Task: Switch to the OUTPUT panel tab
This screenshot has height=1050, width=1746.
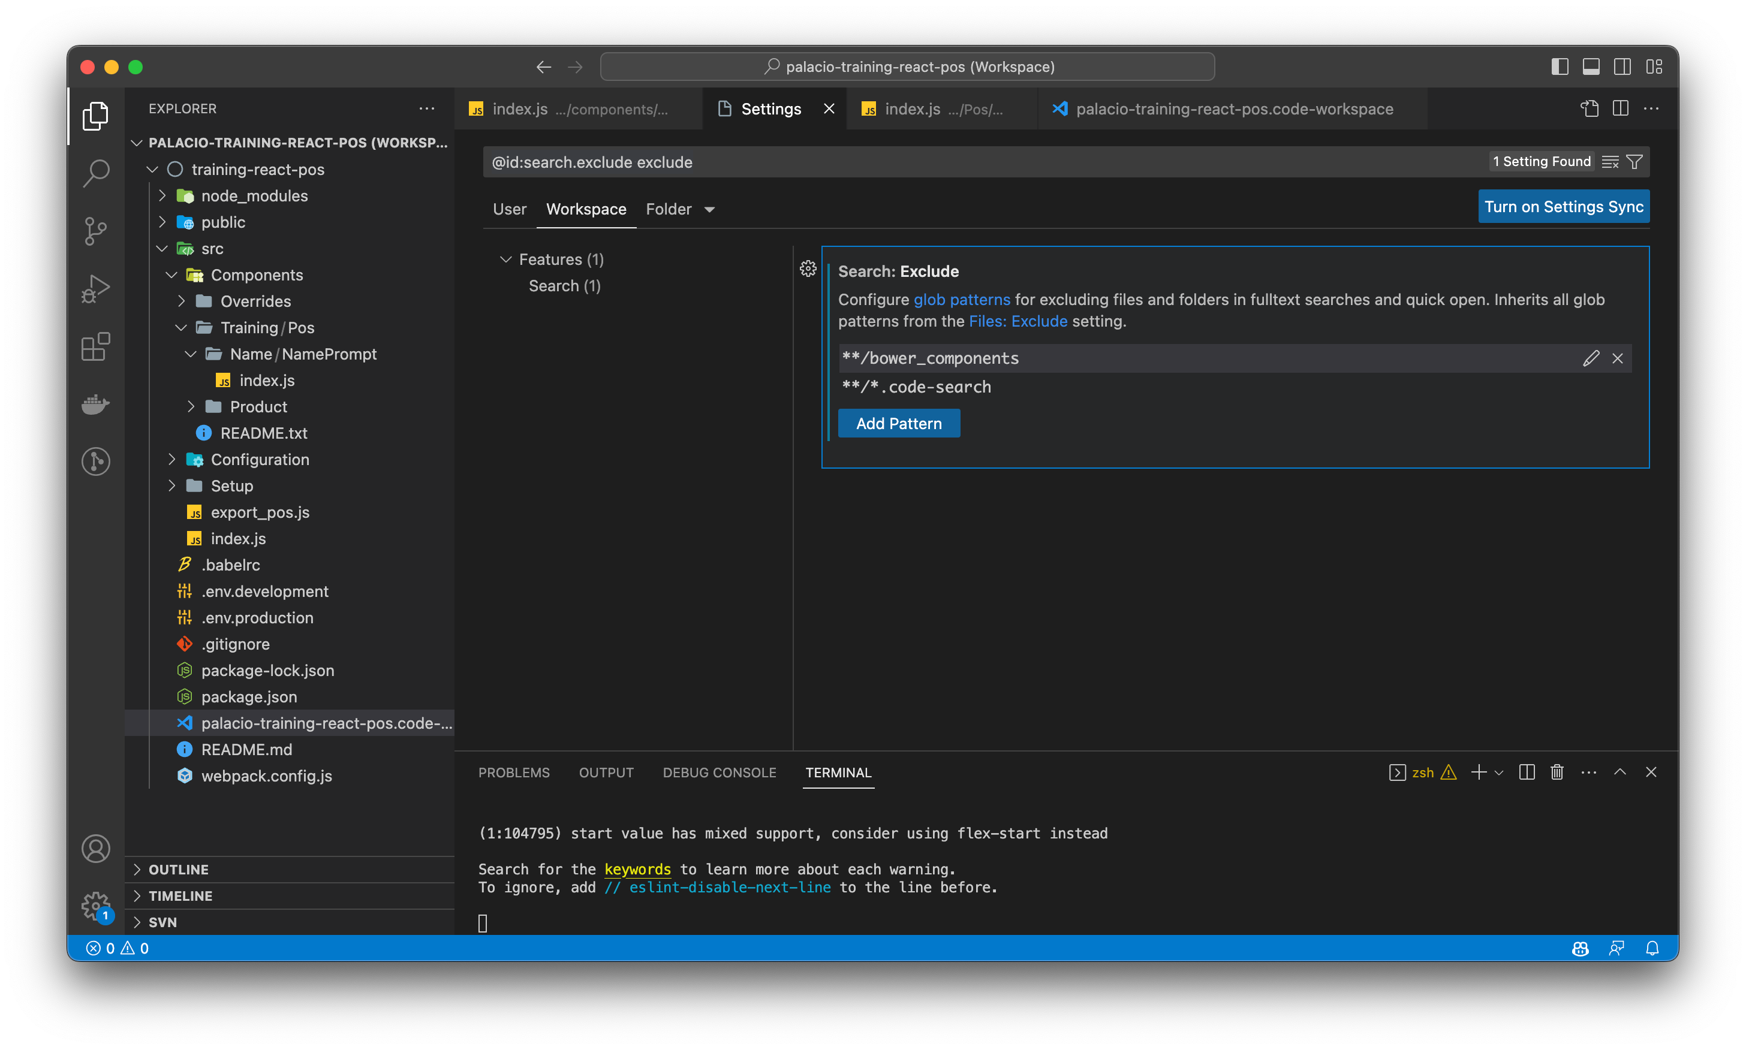Action: 606,773
